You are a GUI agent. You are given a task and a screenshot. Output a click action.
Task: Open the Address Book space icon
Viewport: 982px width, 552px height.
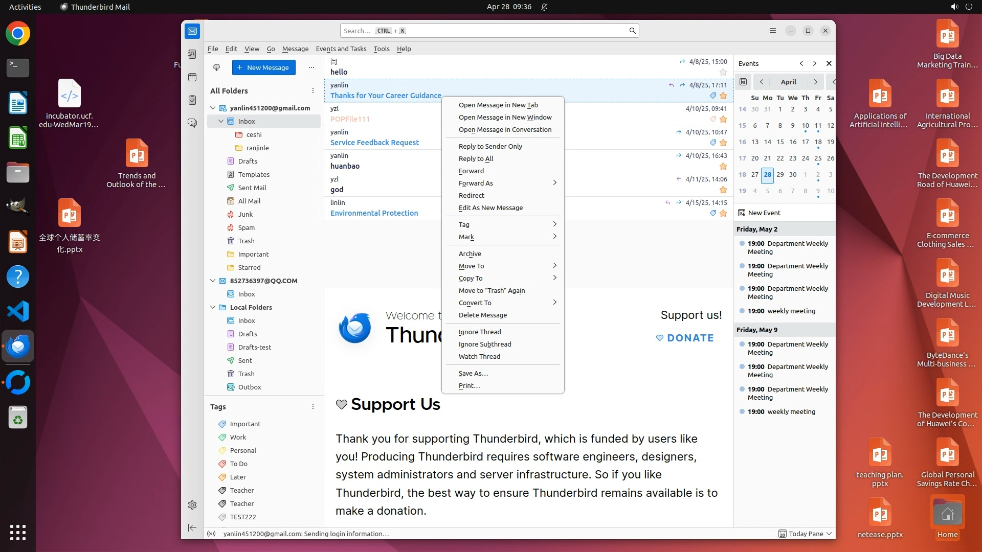[x=192, y=54]
